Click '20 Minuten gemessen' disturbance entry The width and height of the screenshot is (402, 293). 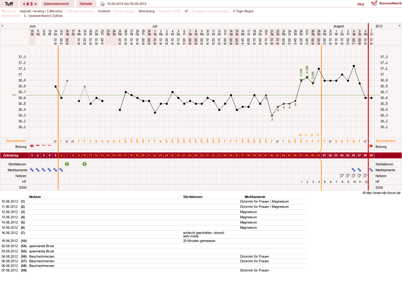199,241
